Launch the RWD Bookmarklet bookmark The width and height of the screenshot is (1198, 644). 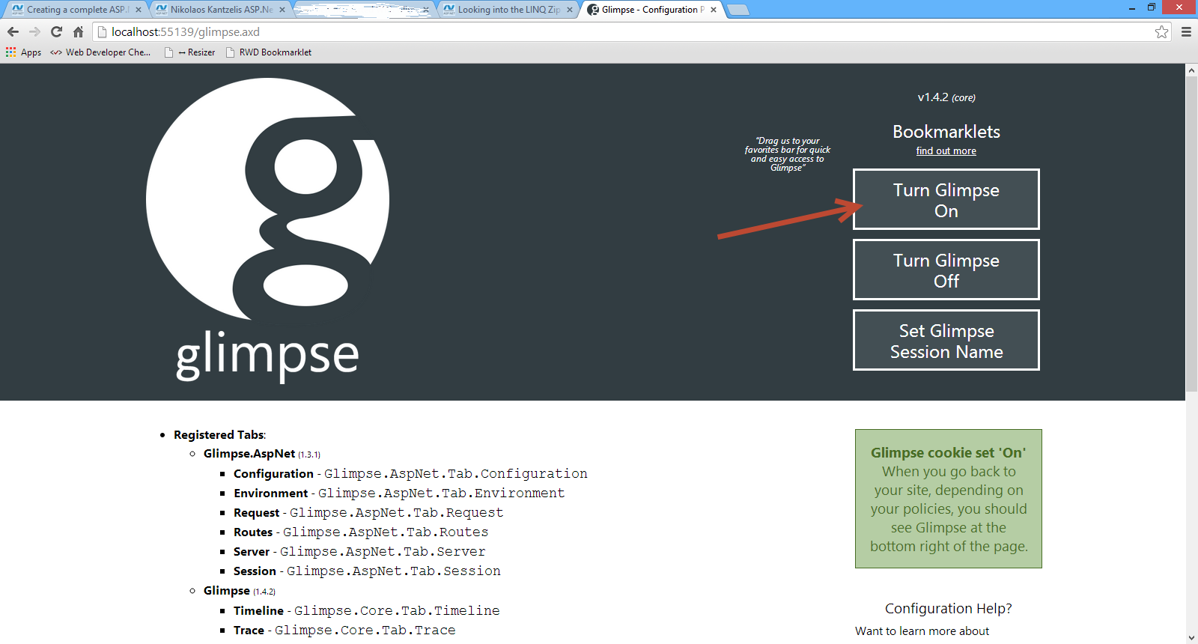[x=269, y=52]
